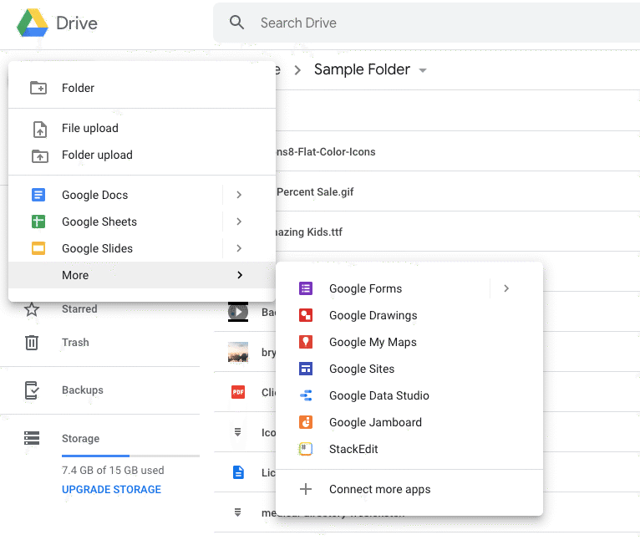Click the UPGRADE STORAGE link
Image resolution: width=640 pixels, height=540 pixels.
pyautogui.click(x=111, y=489)
